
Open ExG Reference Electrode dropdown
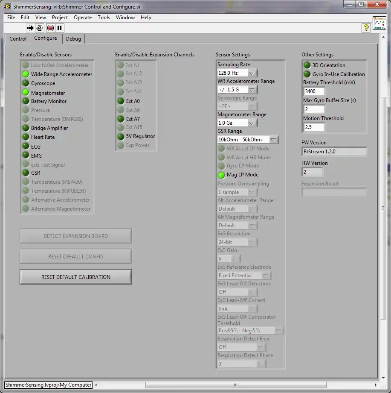tap(266, 276)
